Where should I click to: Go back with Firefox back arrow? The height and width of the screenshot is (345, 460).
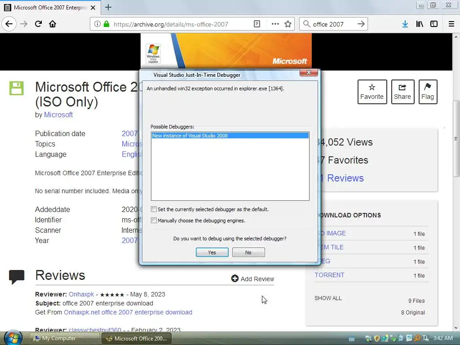pos(9,24)
